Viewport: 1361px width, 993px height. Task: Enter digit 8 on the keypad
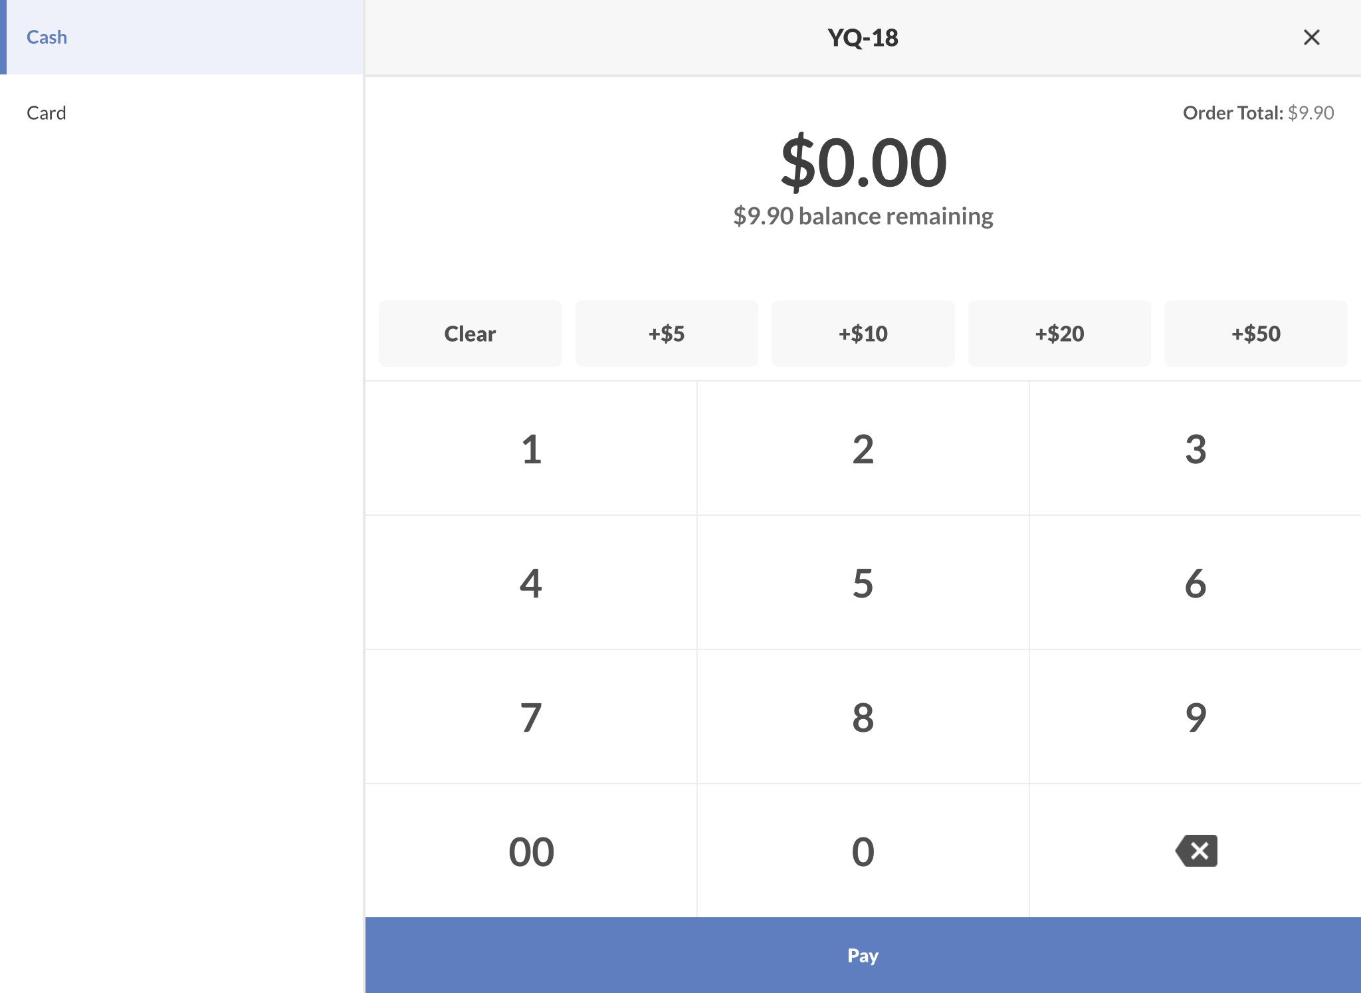pos(863,717)
